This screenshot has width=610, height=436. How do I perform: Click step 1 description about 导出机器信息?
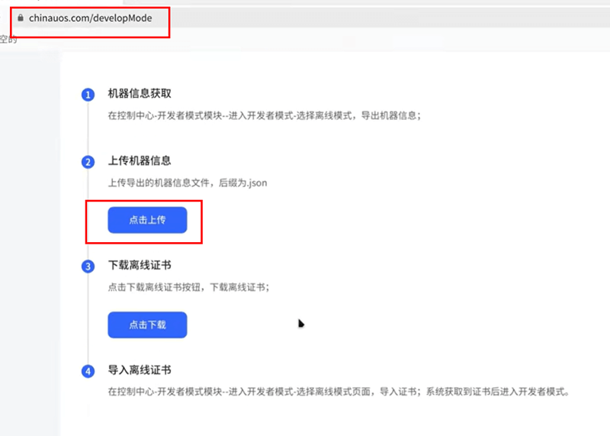click(x=264, y=116)
